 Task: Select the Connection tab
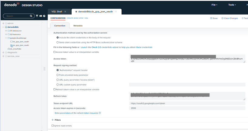point(60,26)
